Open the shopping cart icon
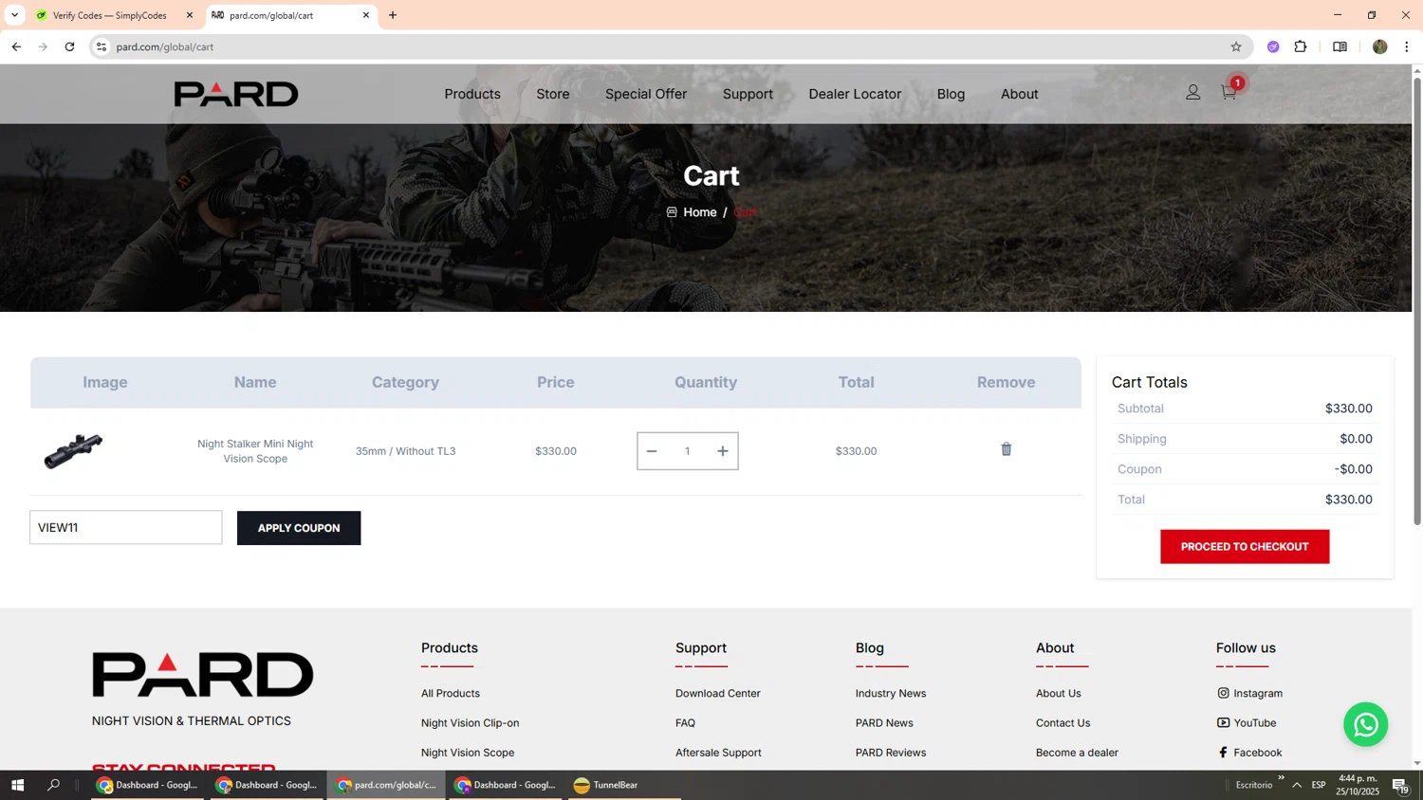Image resolution: width=1423 pixels, height=800 pixels. coord(1229,92)
